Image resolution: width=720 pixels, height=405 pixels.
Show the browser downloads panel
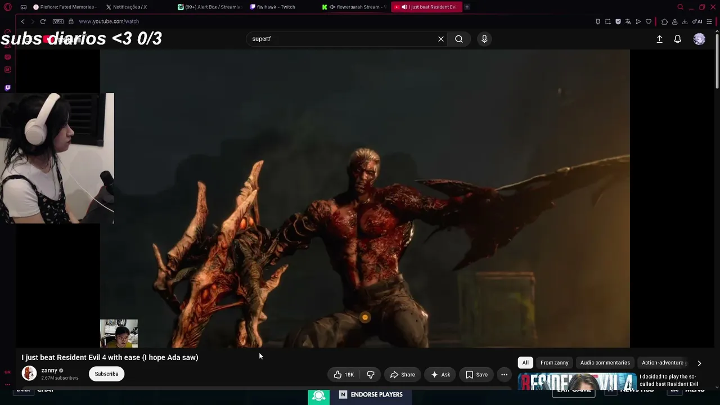pyautogui.click(x=685, y=21)
